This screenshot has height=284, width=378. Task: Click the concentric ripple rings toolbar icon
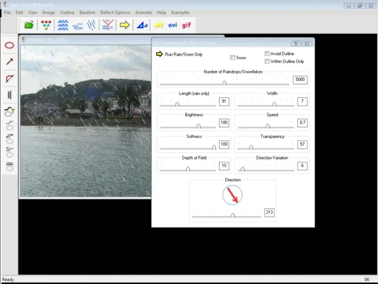point(77,25)
